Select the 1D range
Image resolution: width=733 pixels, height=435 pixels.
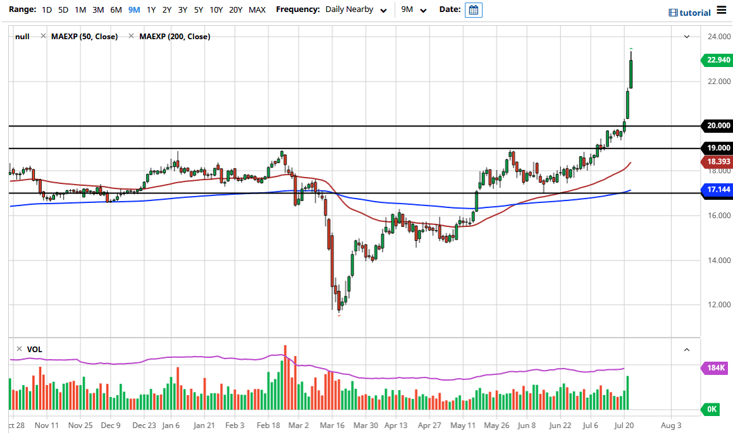coord(47,10)
